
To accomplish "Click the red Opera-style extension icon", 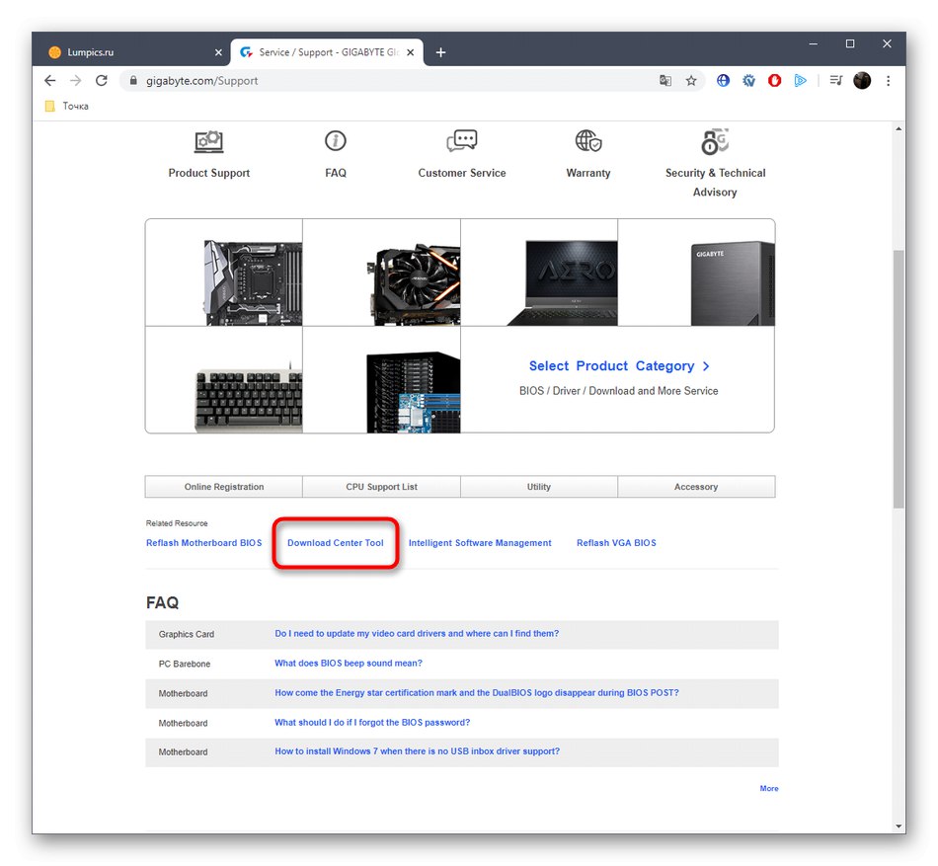I will [775, 80].
